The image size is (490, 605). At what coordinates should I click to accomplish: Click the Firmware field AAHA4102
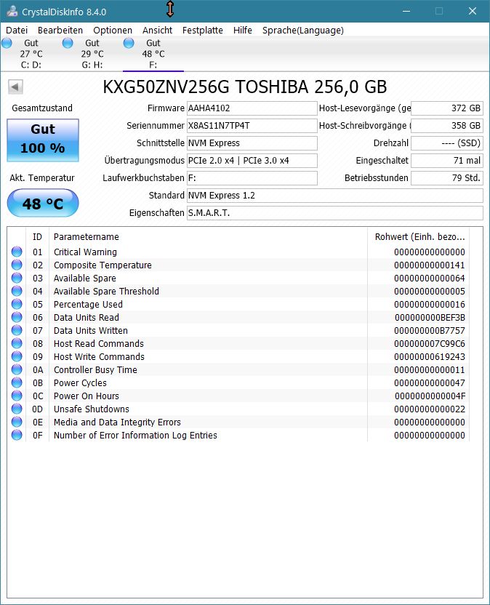coord(252,108)
